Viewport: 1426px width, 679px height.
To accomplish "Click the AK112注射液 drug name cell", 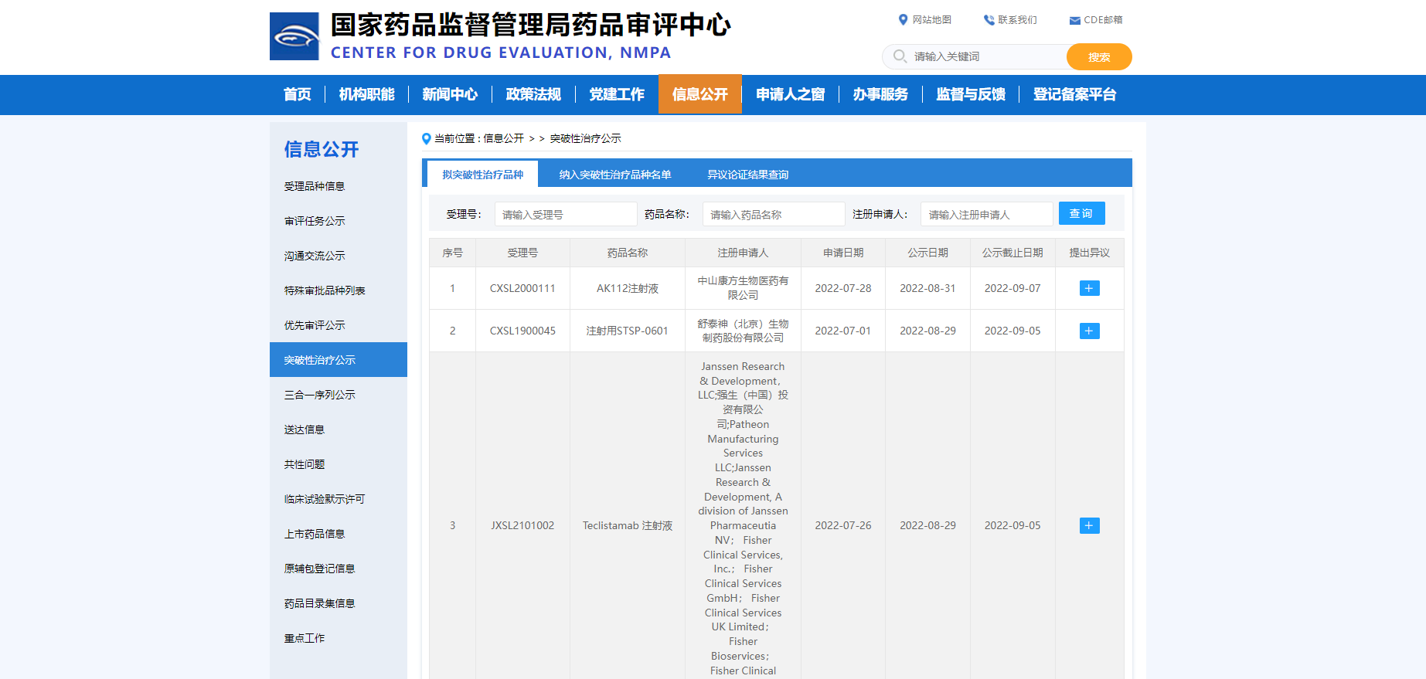I will (628, 288).
